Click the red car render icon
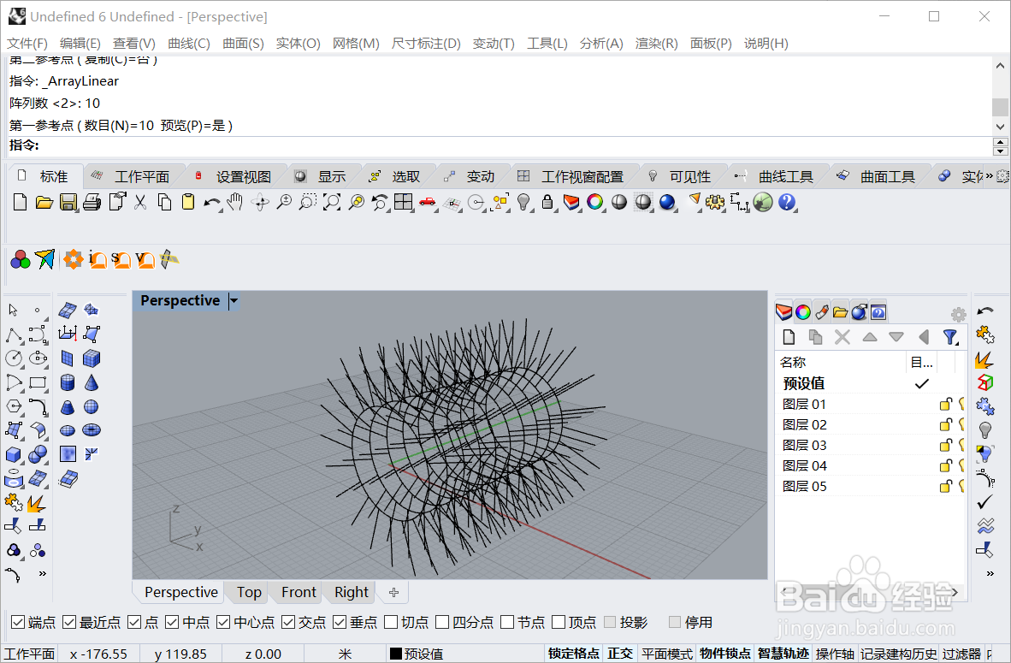The height and width of the screenshot is (663, 1011). pyautogui.click(x=427, y=203)
